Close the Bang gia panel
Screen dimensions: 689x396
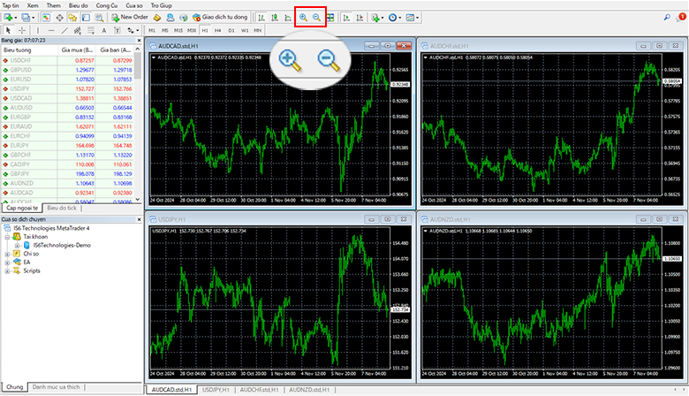[139, 41]
